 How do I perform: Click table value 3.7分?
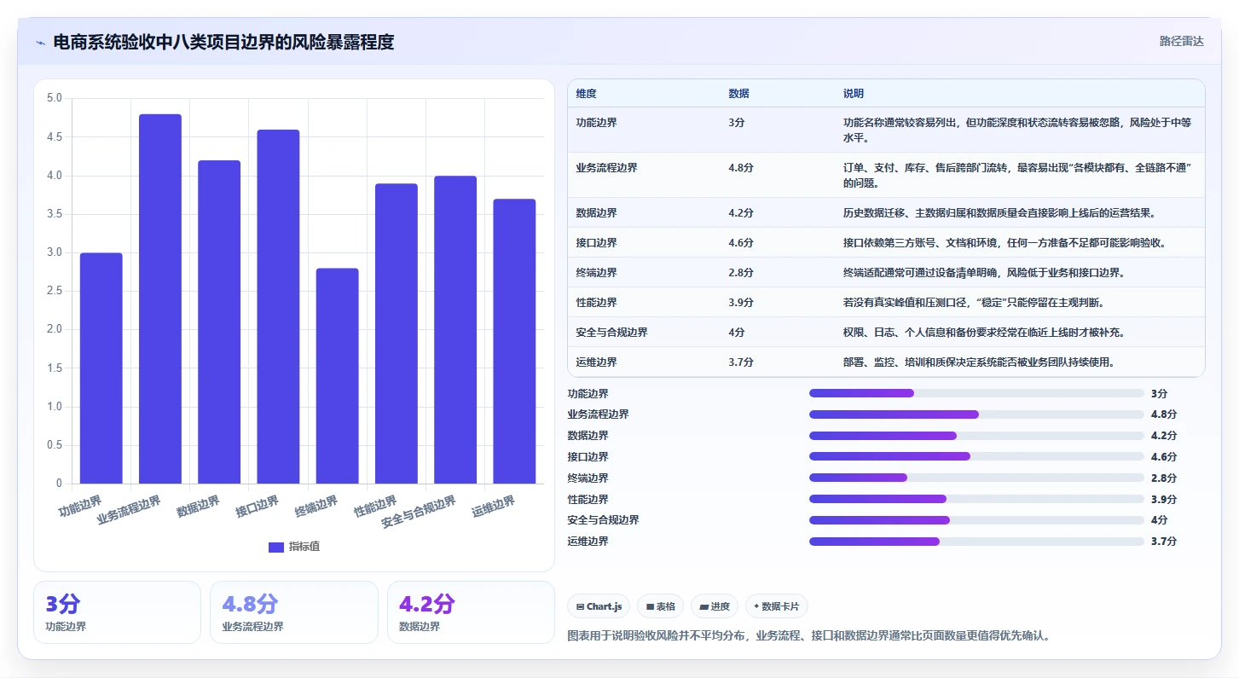pyautogui.click(x=741, y=362)
